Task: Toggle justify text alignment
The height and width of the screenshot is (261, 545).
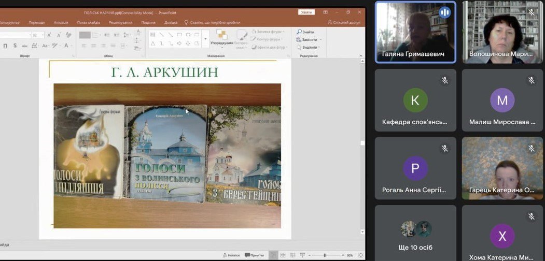Action: tap(113, 46)
